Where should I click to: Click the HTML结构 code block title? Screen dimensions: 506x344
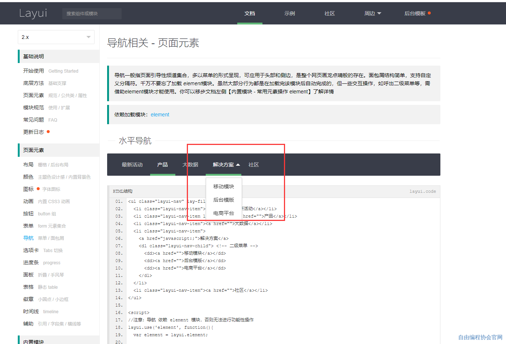123,191
